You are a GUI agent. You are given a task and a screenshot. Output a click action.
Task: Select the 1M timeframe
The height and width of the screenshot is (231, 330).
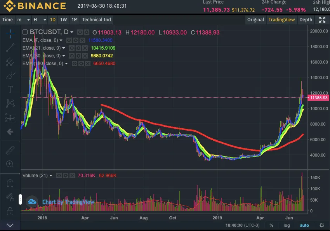(75, 20)
